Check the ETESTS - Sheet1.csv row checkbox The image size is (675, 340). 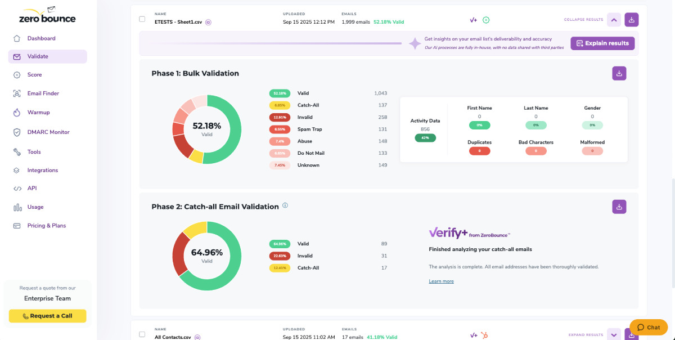pos(142,19)
